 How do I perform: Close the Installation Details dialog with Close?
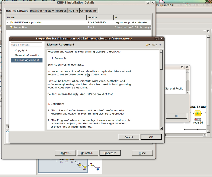coord(142,153)
